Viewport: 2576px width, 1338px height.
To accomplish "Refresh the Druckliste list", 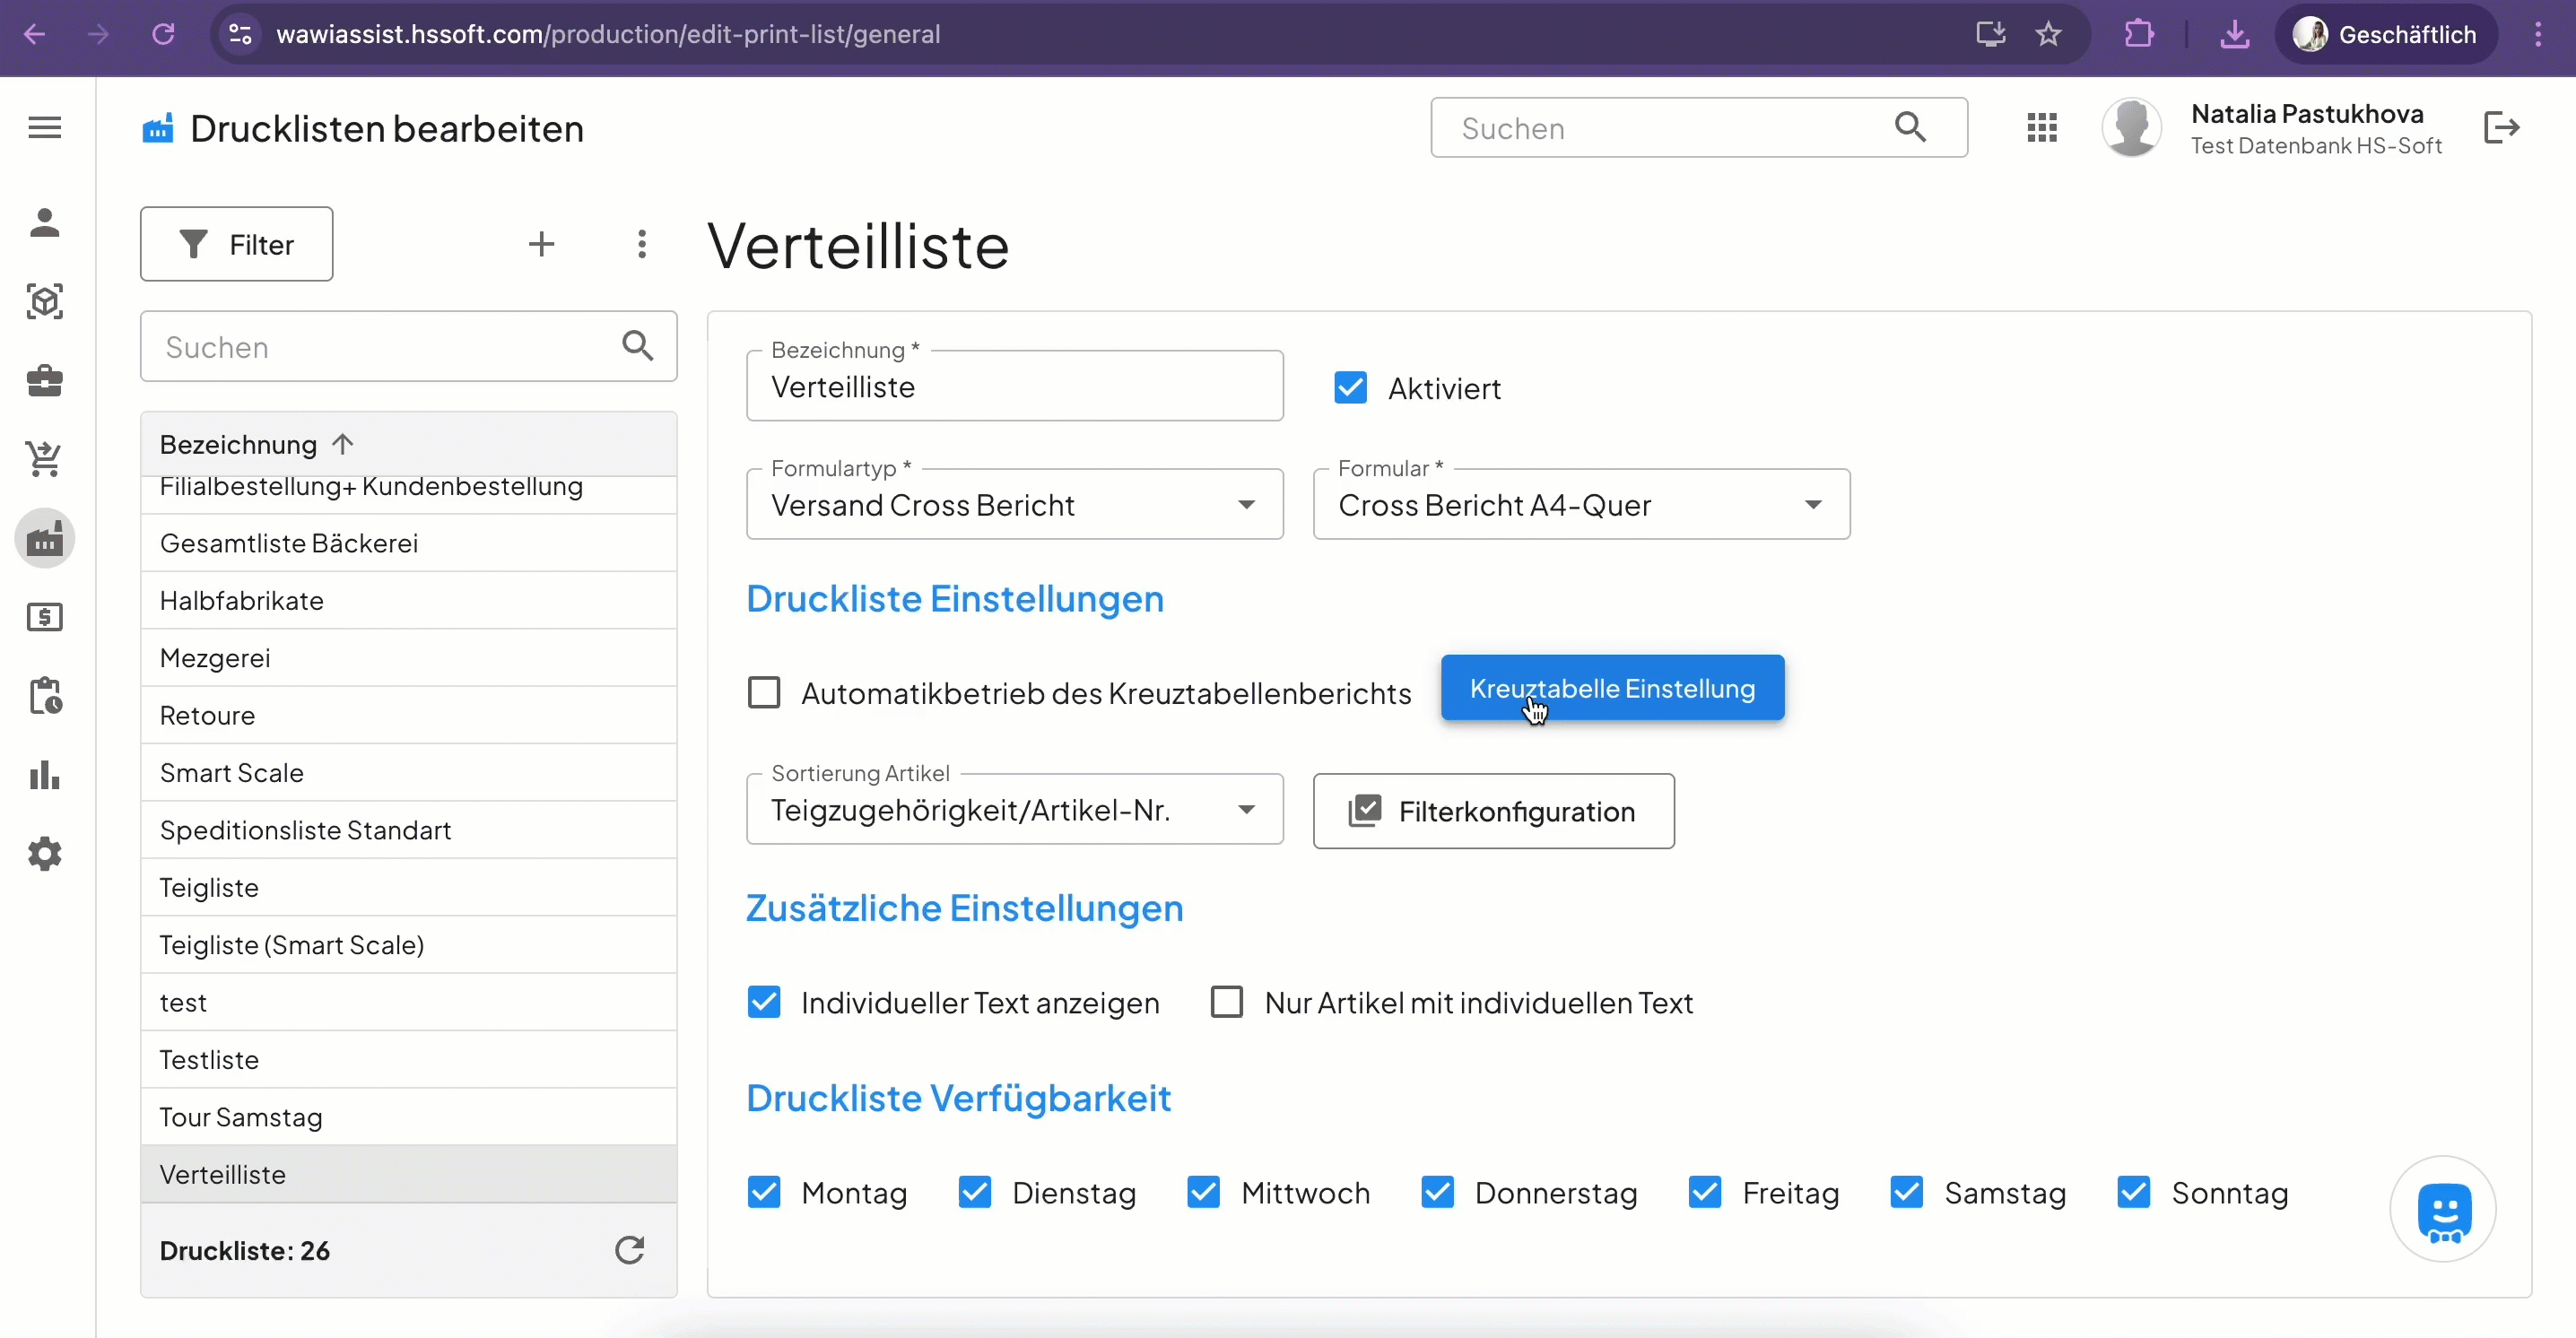I will point(629,1250).
